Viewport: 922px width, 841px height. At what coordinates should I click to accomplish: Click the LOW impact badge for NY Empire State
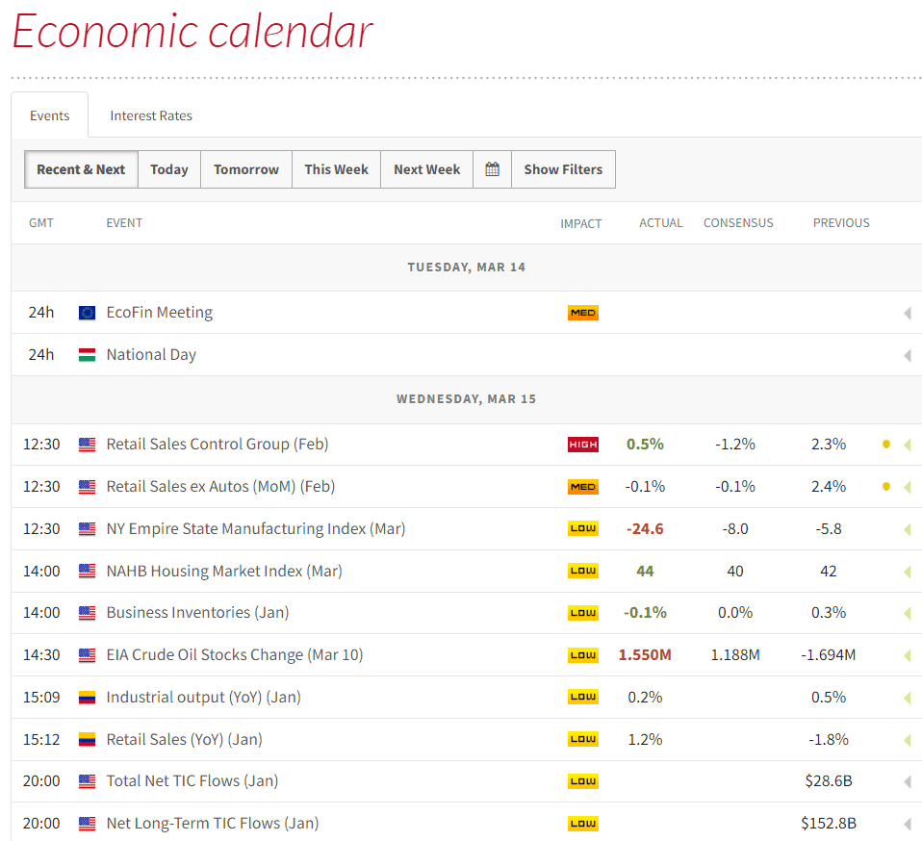point(583,528)
